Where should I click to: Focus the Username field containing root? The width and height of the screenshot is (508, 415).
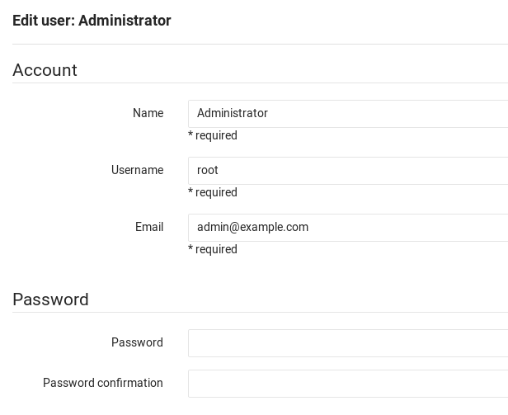coord(346,171)
